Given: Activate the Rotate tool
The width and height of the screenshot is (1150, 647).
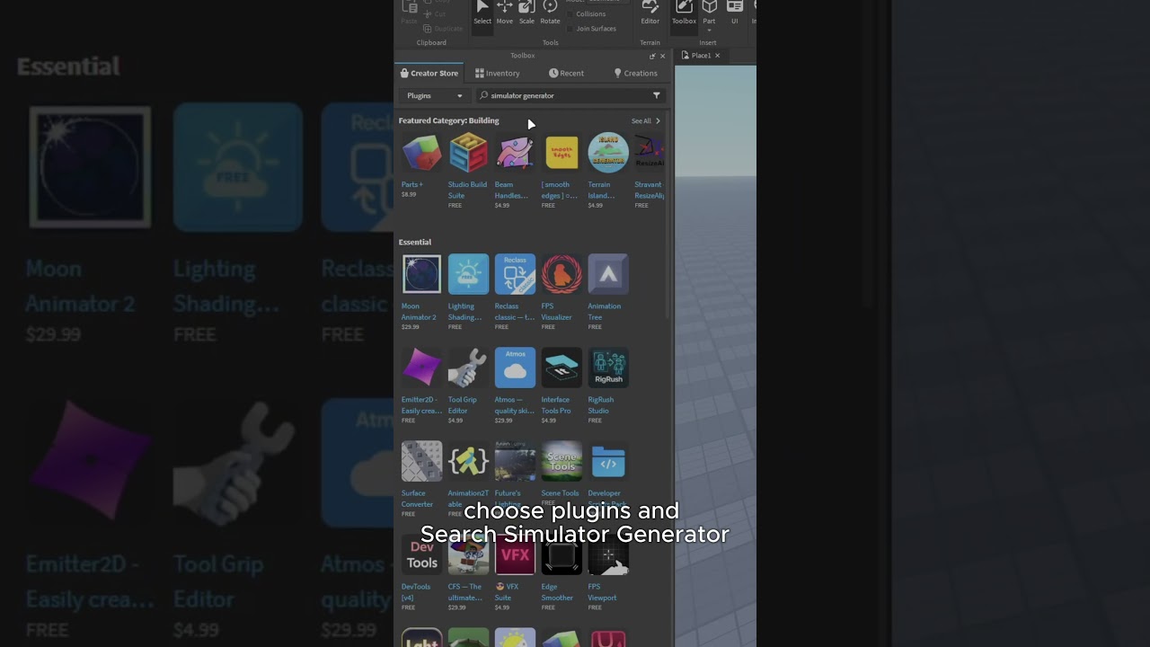Looking at the screenshot, I should click(550, 13).
